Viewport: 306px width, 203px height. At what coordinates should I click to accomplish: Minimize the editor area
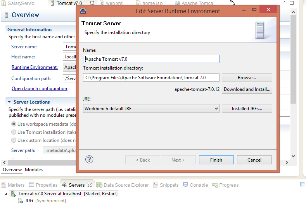[x=283, y=2]
